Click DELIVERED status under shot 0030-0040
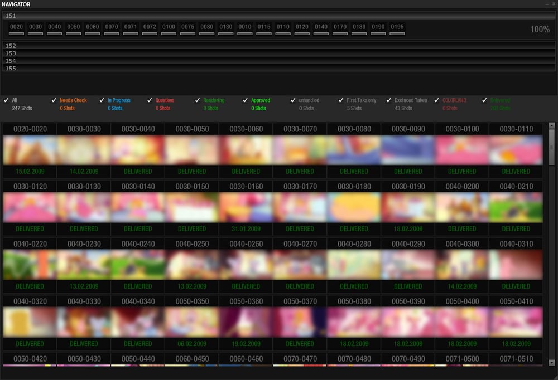558x380 pixels. pyautogui.click(x=138, y=172)
